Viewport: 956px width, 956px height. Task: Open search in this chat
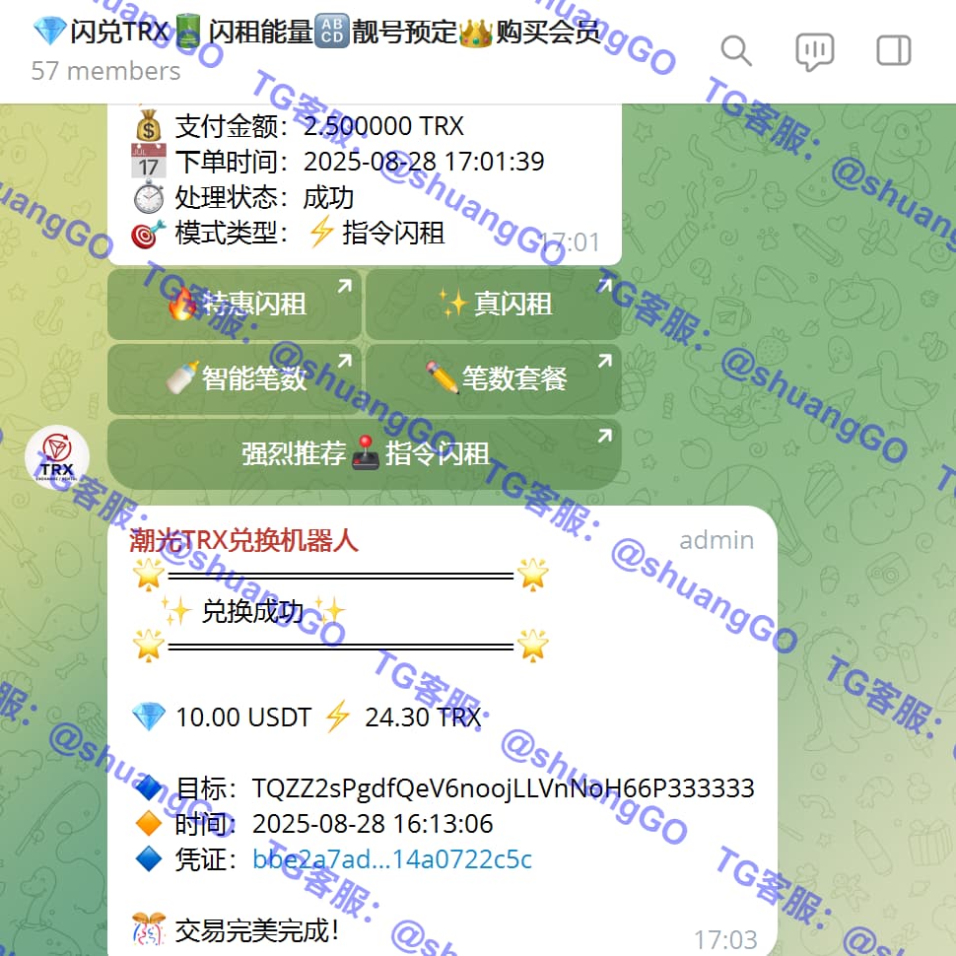(736, 50)
